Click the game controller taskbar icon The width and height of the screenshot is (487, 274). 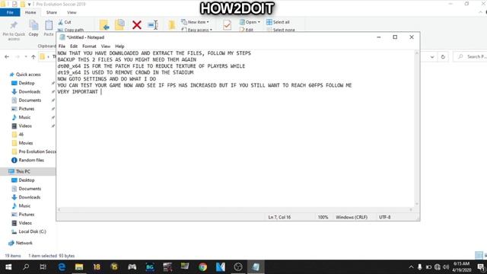pyautogui.click(x=132, y=267)
